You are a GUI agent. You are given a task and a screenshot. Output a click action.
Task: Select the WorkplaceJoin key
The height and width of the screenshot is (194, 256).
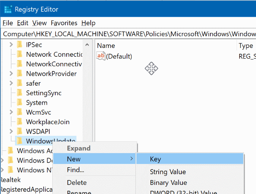[48, 122]
